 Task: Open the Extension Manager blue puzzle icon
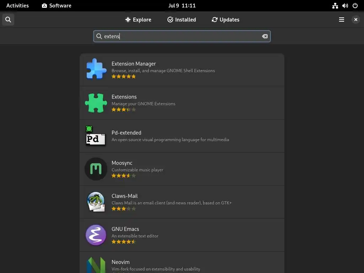point(96,69)
